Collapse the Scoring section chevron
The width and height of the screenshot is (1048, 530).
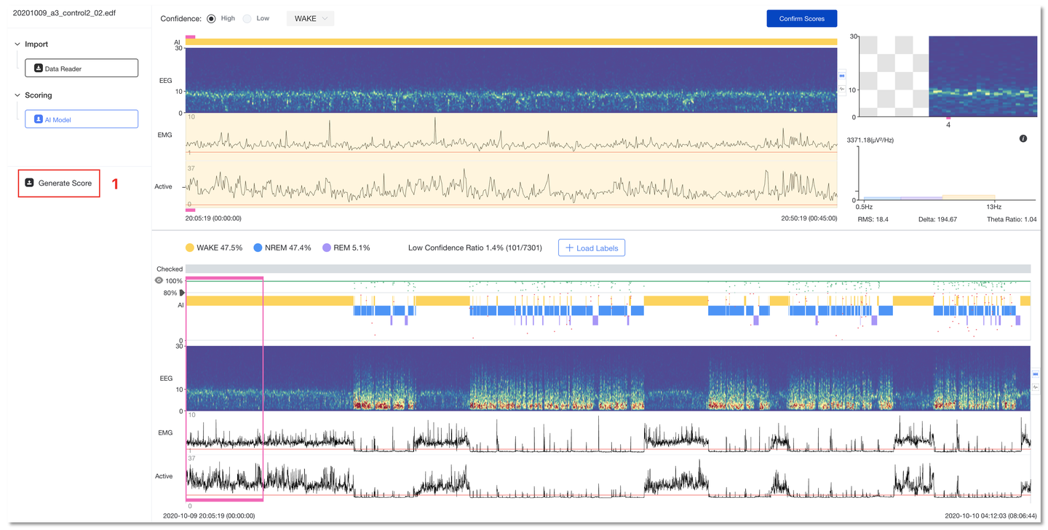coord(17,95)
